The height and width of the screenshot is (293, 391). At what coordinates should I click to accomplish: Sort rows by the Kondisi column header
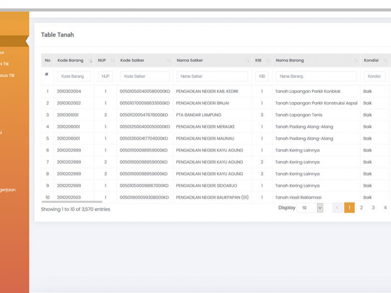[371, 60]
